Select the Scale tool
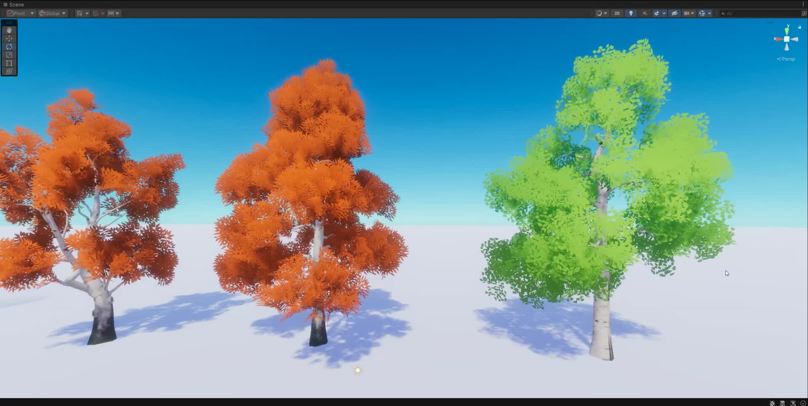The height and width of the screenshot is (406, 808). [9, 55]
